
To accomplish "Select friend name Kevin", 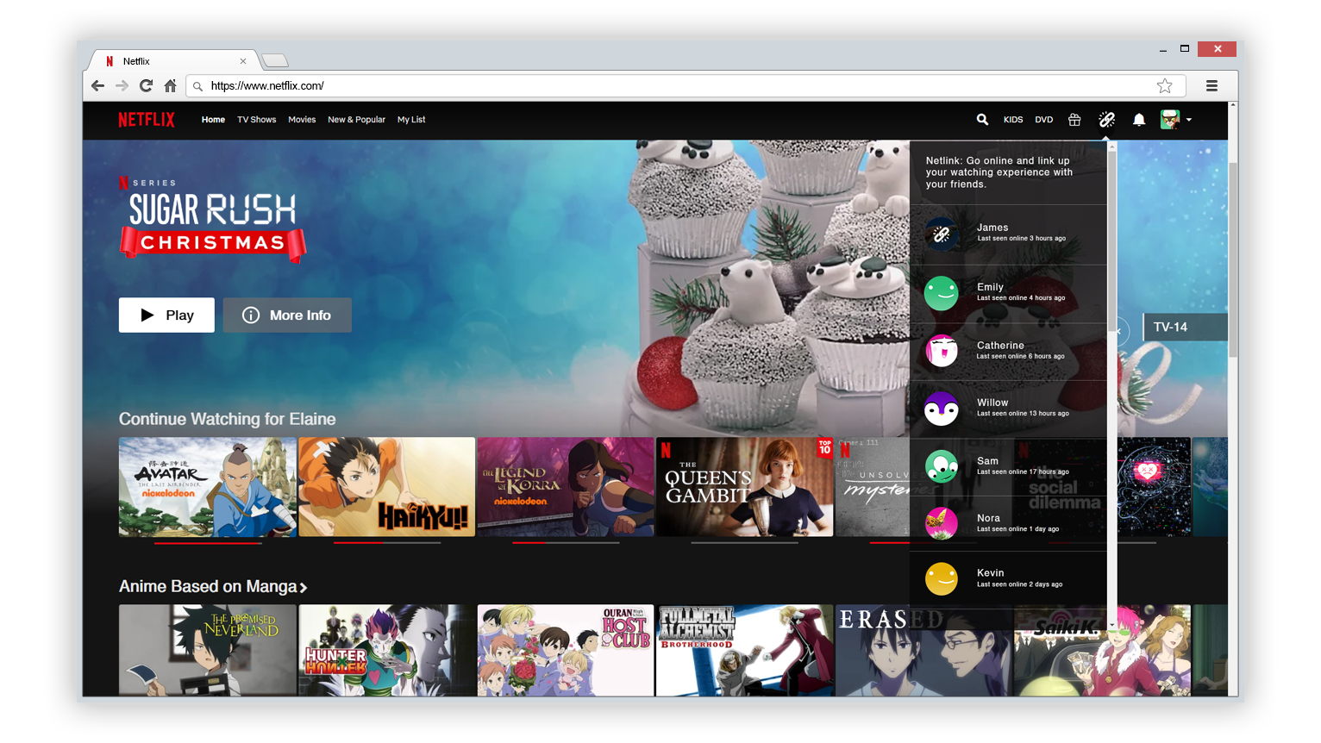I will click(990, 573).
